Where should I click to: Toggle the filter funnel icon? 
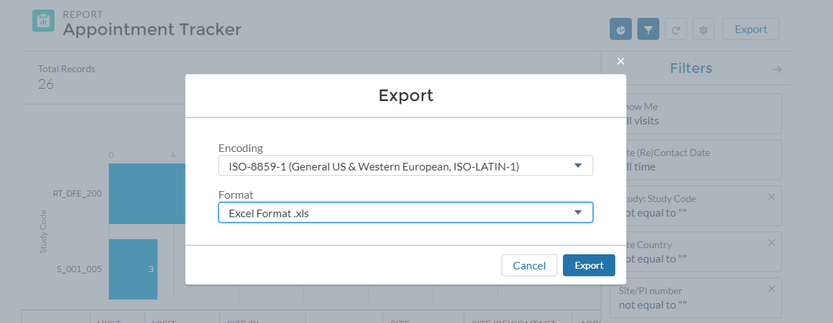[648, 29]
